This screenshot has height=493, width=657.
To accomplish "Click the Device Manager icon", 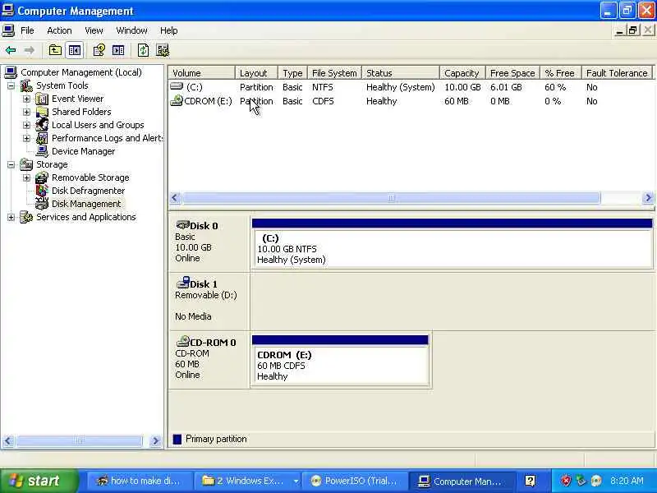I will click(42, 151).
